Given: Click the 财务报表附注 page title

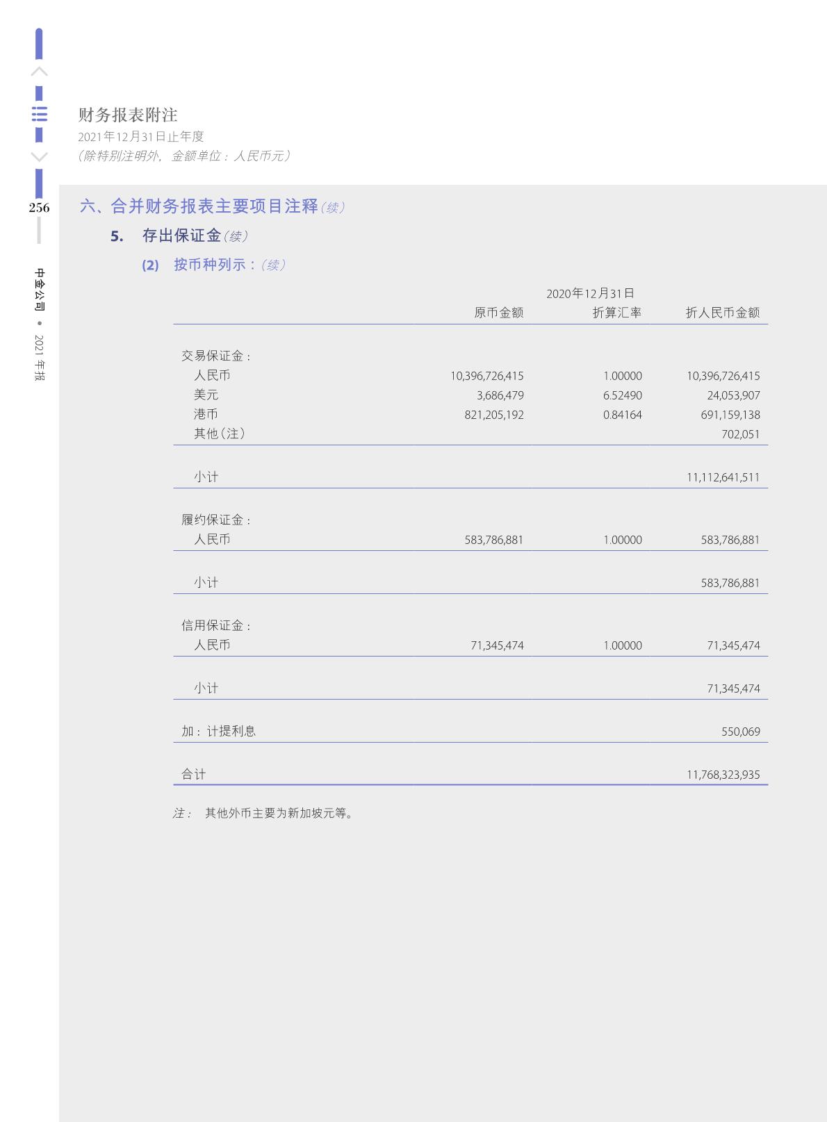Looking at the screenshot, I should [128, 115].
